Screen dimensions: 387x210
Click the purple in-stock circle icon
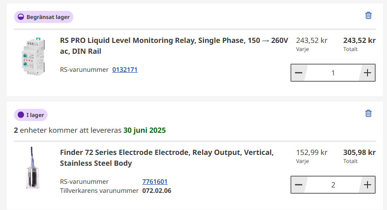tap(20, 115)
